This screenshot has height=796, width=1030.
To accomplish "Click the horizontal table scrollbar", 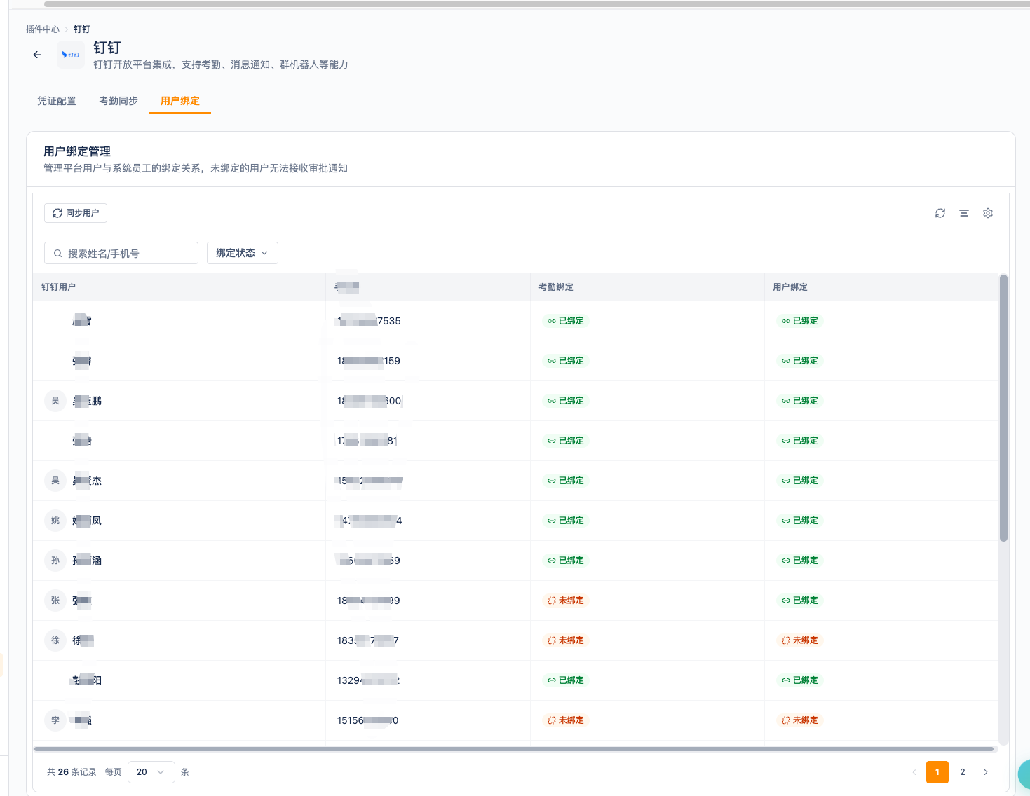I will (x=514, y=749).
